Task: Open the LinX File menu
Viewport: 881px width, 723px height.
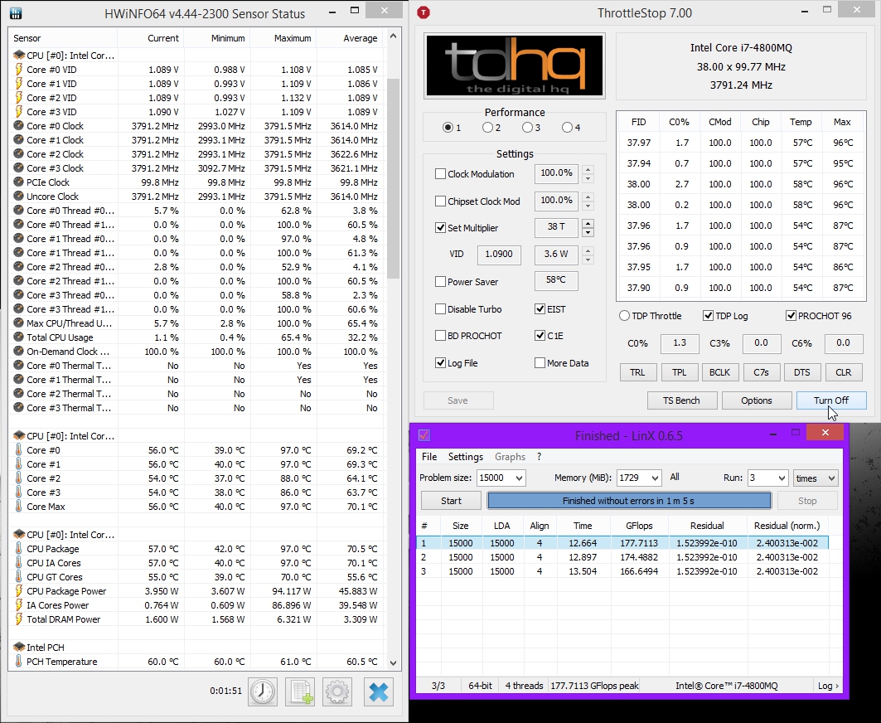Action: coord(429,457)
